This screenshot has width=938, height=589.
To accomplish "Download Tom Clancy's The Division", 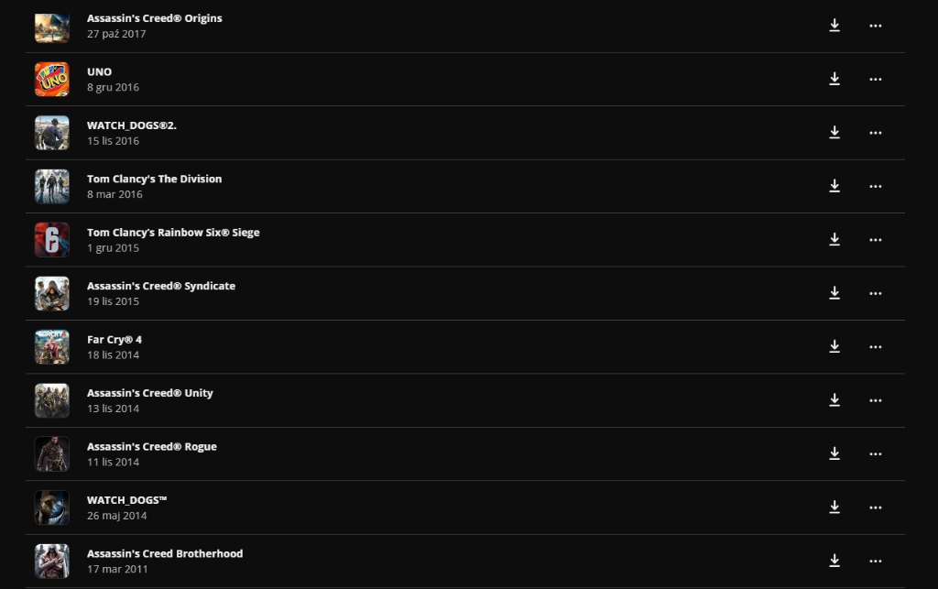I will [x=834, y=186].
